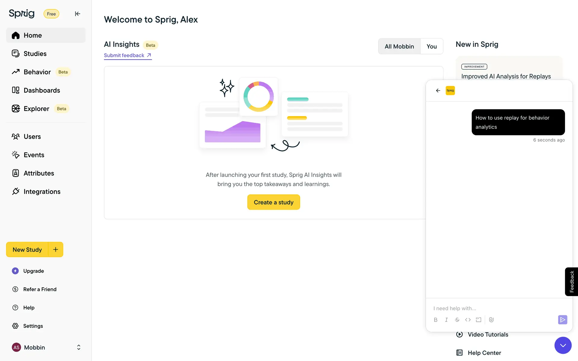Click the bold formatting icon in chat
Screen dimensions: 578x361
click(436, 320)
